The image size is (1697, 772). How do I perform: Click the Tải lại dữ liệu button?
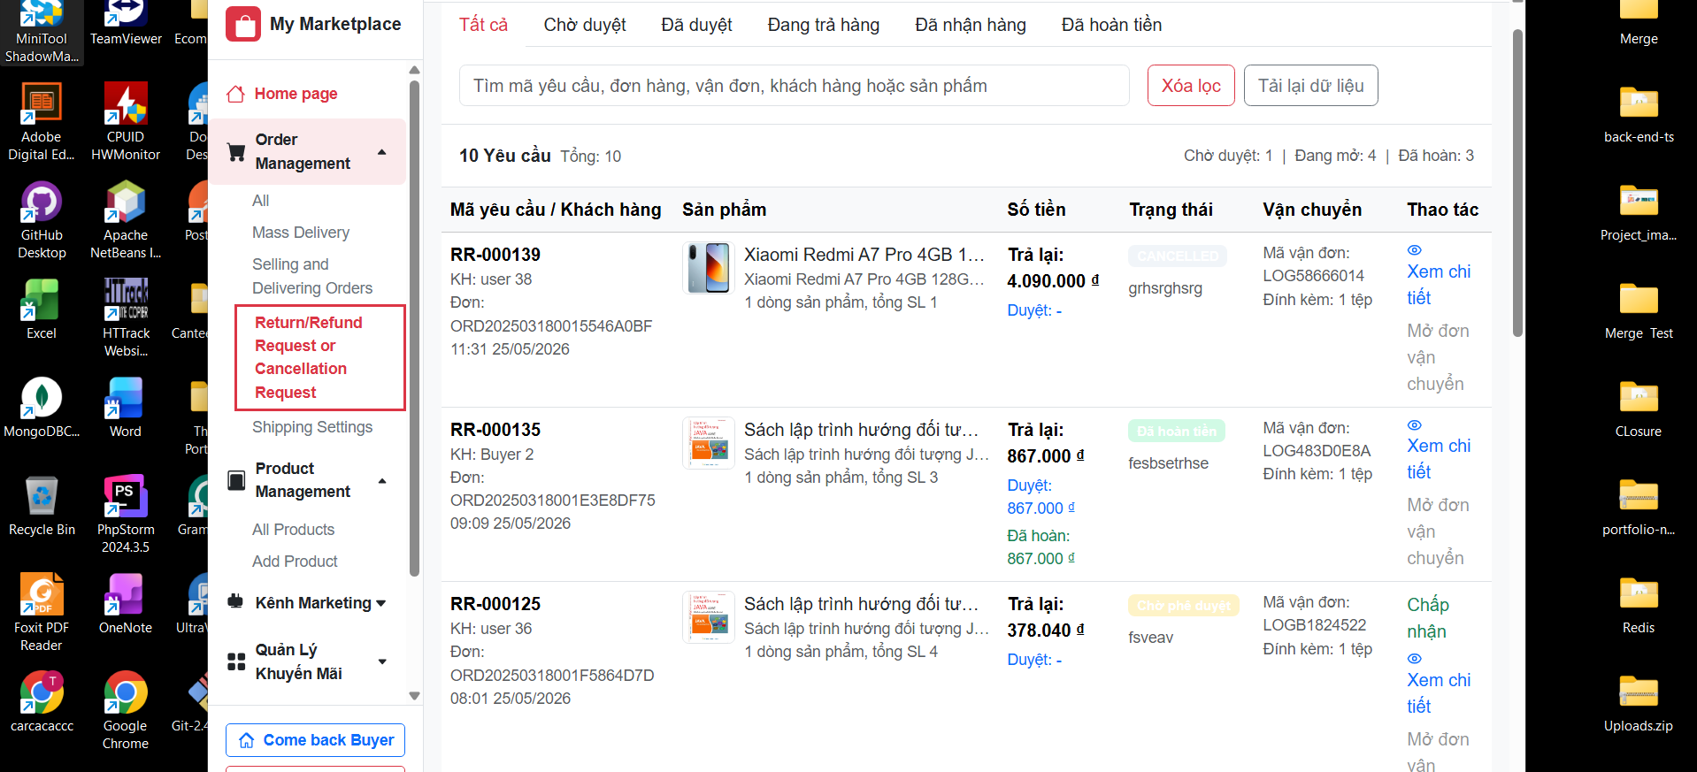tap(1310, 86)
